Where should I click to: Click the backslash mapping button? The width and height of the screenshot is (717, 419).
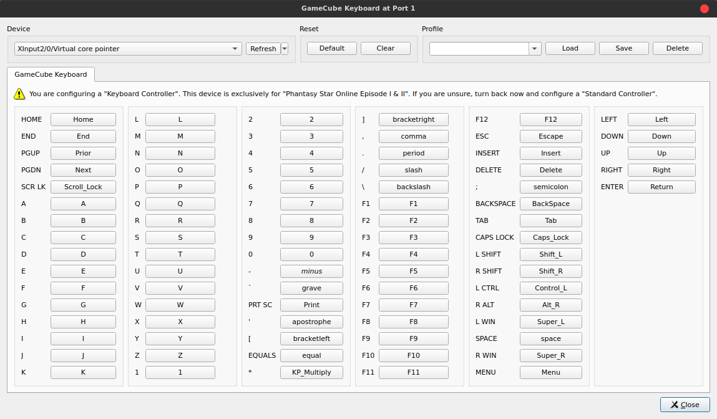(x=413, y=187)
